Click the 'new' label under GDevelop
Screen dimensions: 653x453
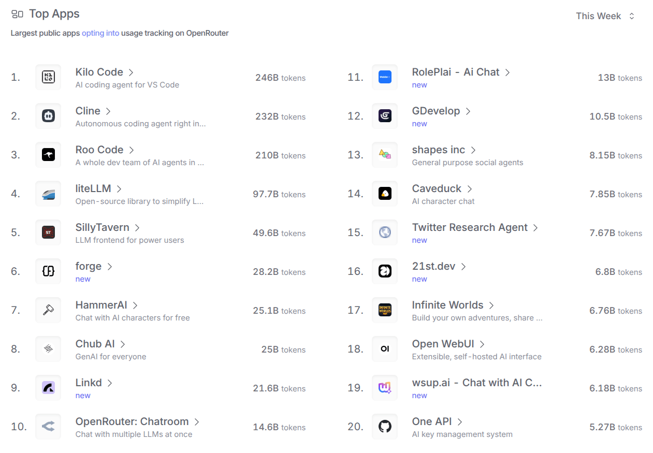(x=419, y=124)
